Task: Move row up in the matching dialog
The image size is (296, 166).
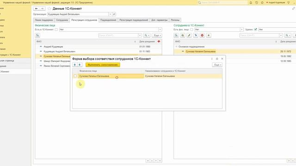Action: pyautogui.click(x=75, y=65)
